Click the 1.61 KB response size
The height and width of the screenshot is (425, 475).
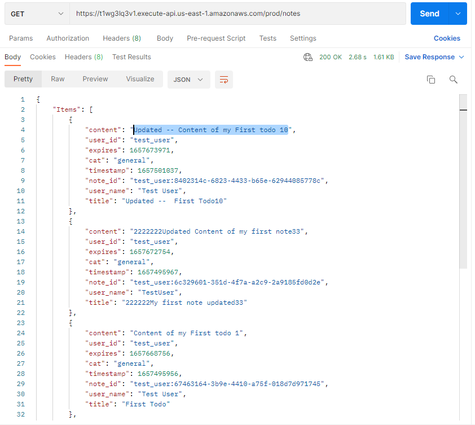[384, 57]
